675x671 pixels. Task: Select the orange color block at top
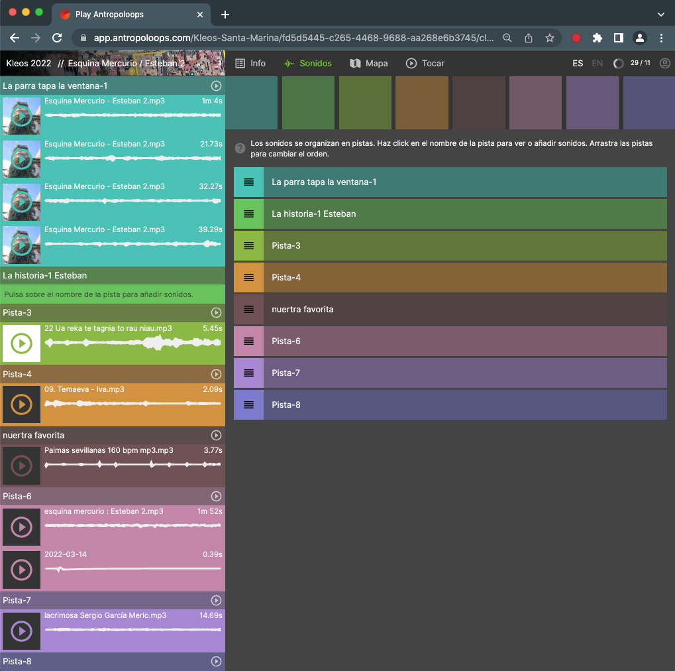422,103
